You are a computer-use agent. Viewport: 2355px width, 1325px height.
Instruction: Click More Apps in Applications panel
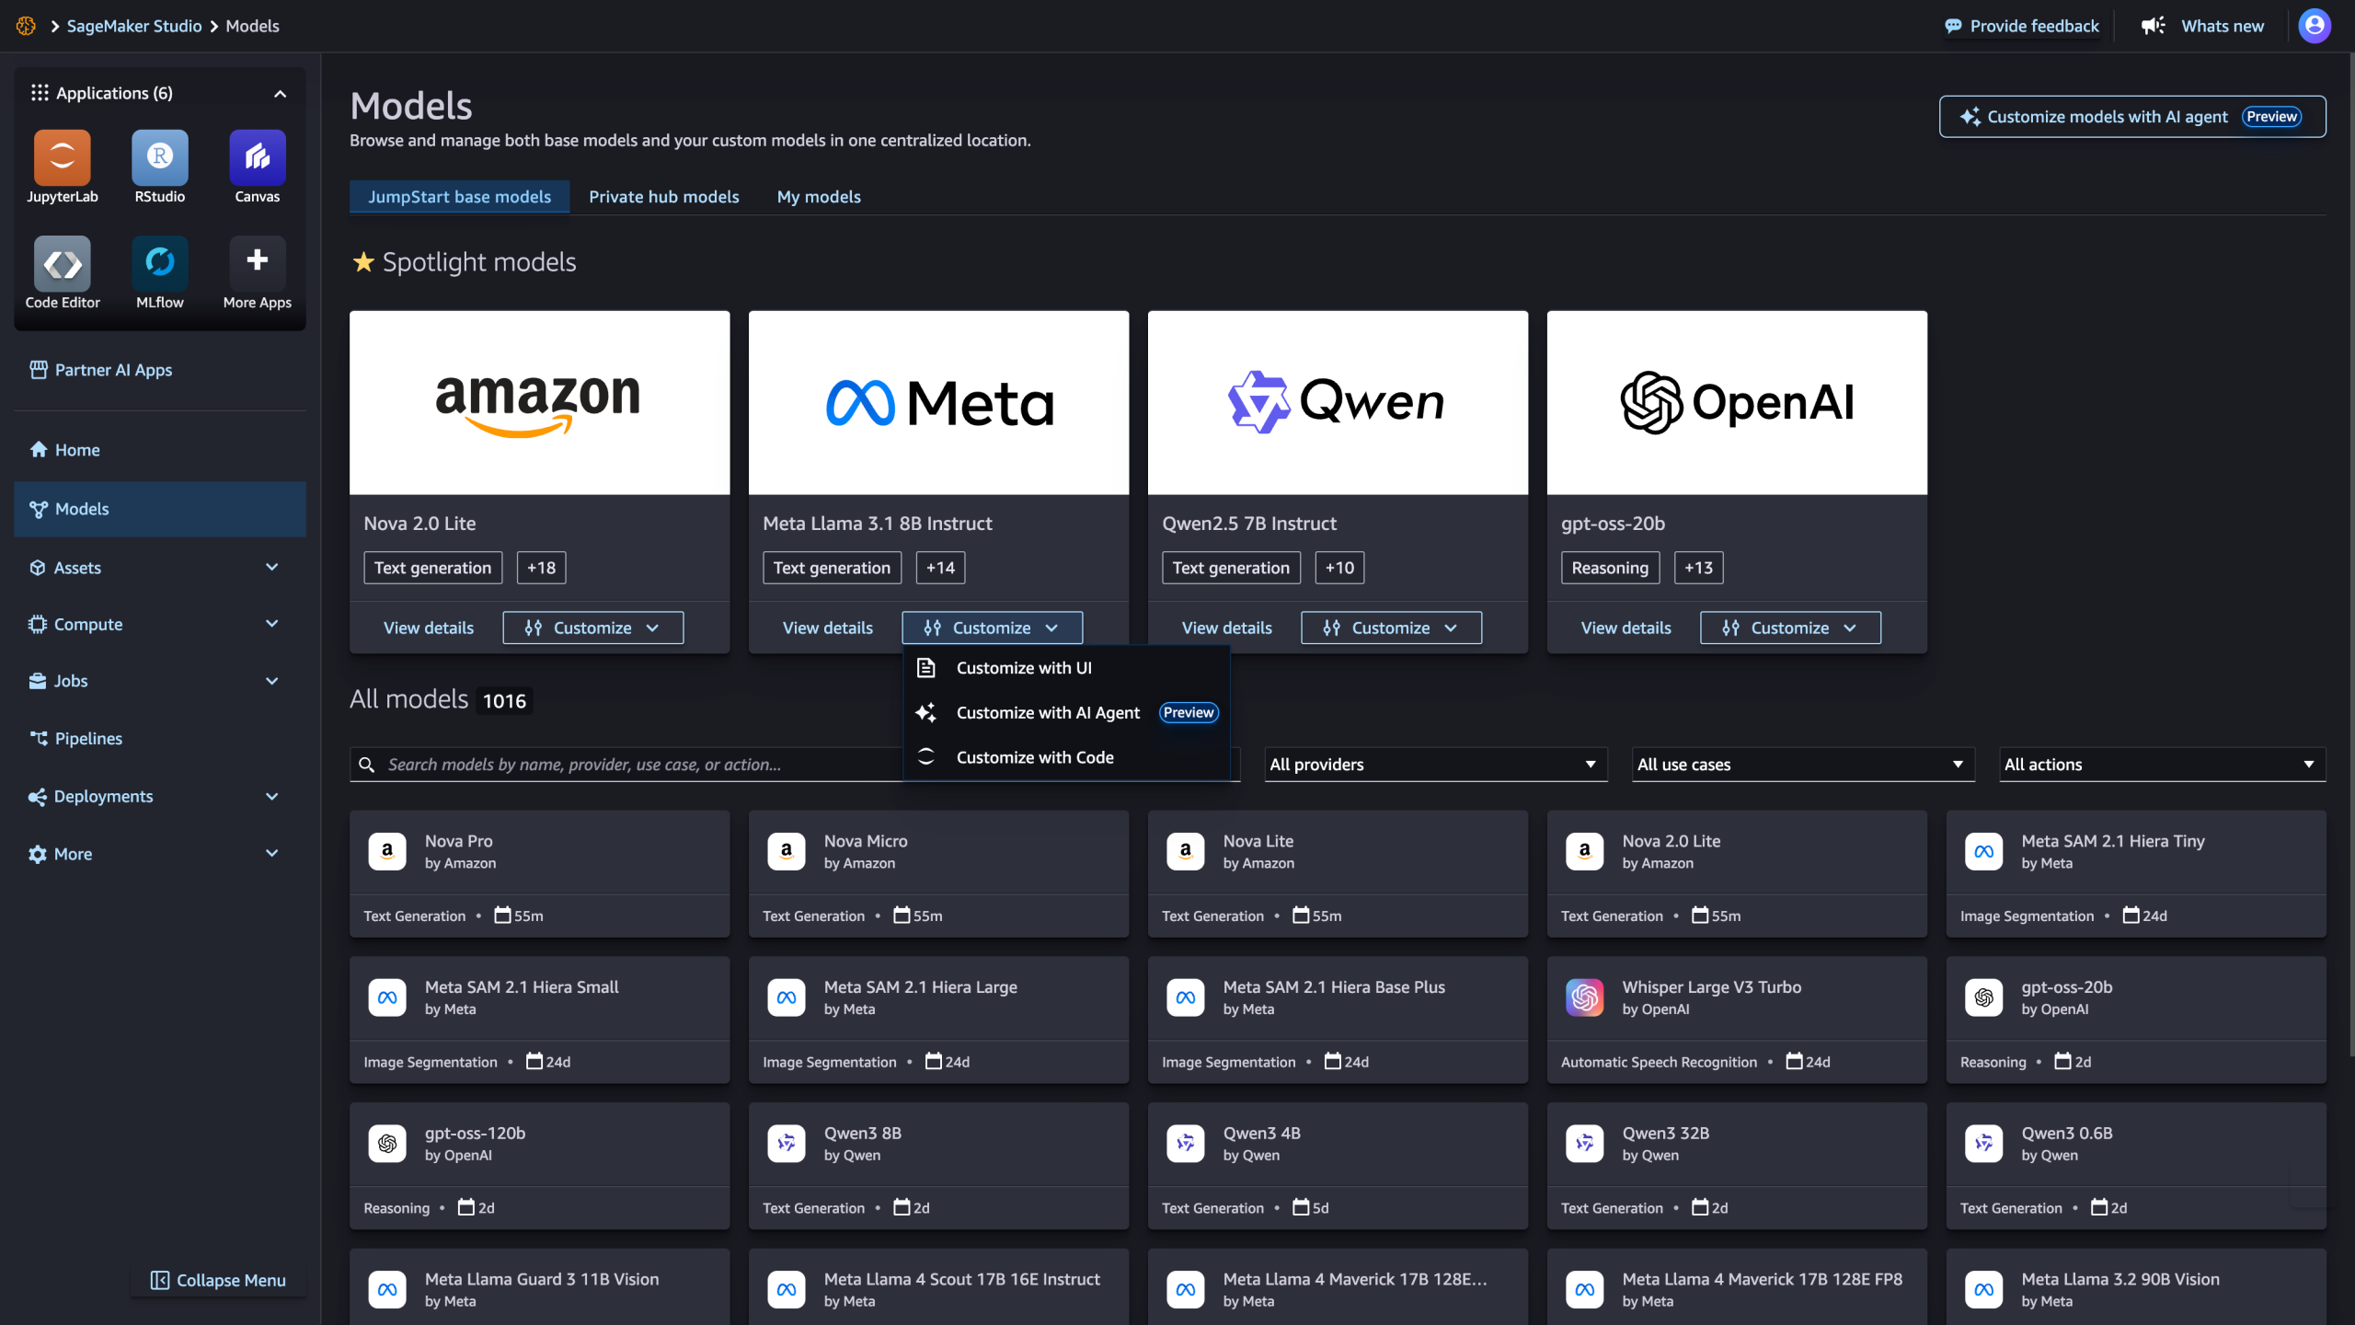coord(257,273)
